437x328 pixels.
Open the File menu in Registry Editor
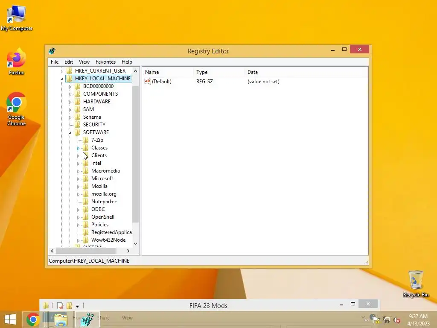point(55,62)
